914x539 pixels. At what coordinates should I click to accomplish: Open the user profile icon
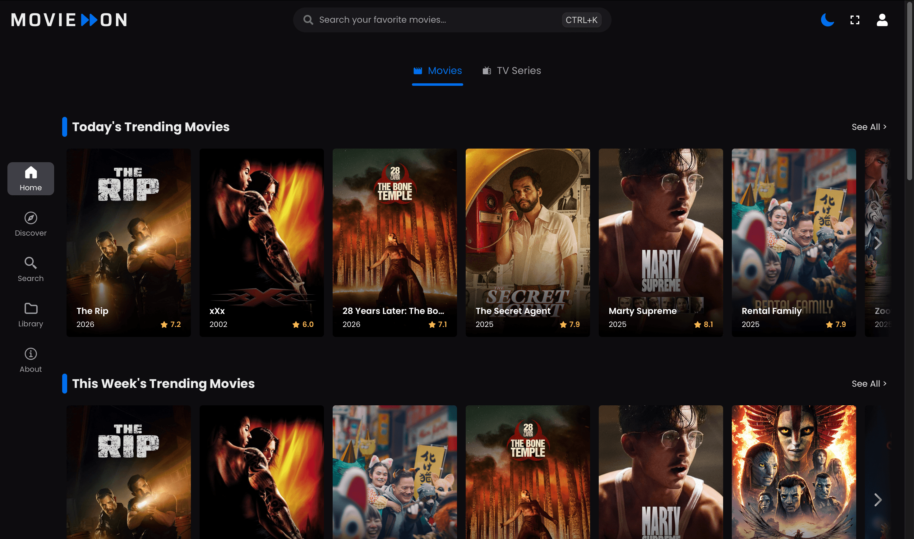882,20
